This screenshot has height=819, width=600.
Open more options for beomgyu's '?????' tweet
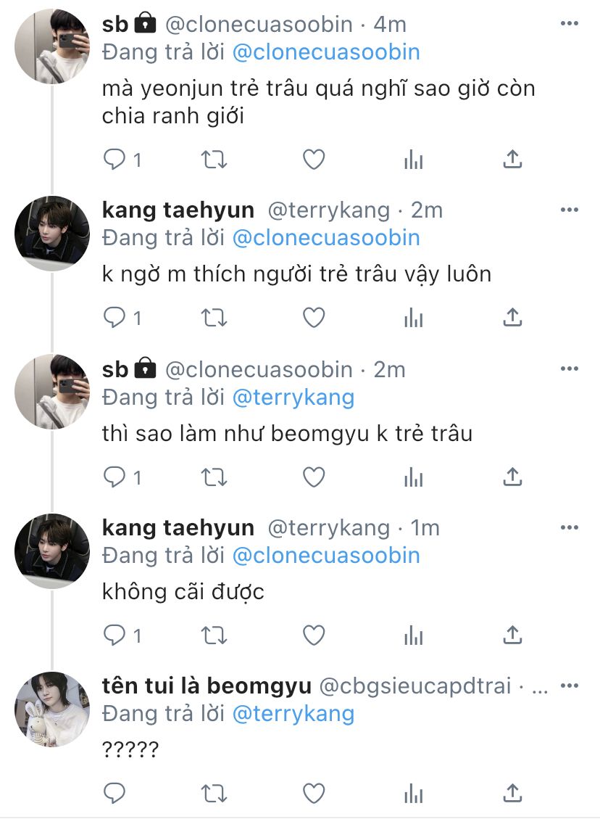click(x=570, y=686)
